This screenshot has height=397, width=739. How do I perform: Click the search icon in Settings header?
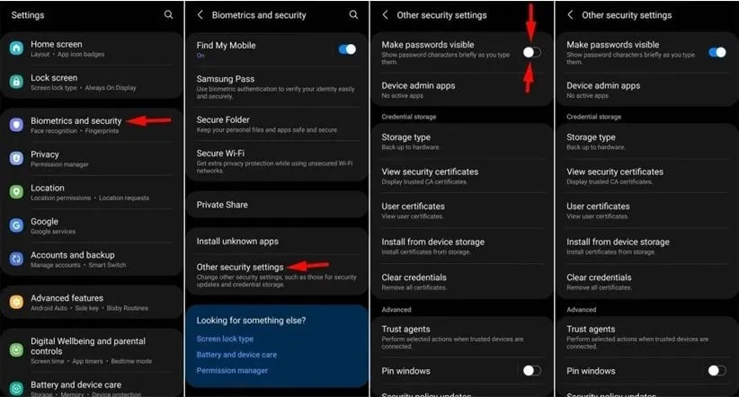coord(168,14)
